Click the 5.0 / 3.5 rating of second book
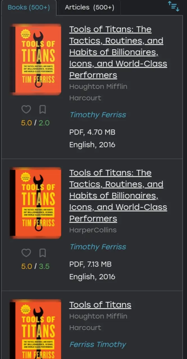 (35, 266)
